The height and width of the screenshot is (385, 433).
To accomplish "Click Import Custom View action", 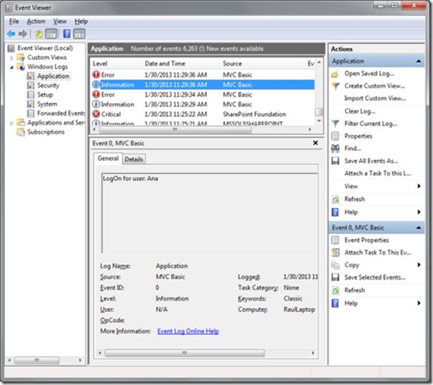I will click(375, 99).
